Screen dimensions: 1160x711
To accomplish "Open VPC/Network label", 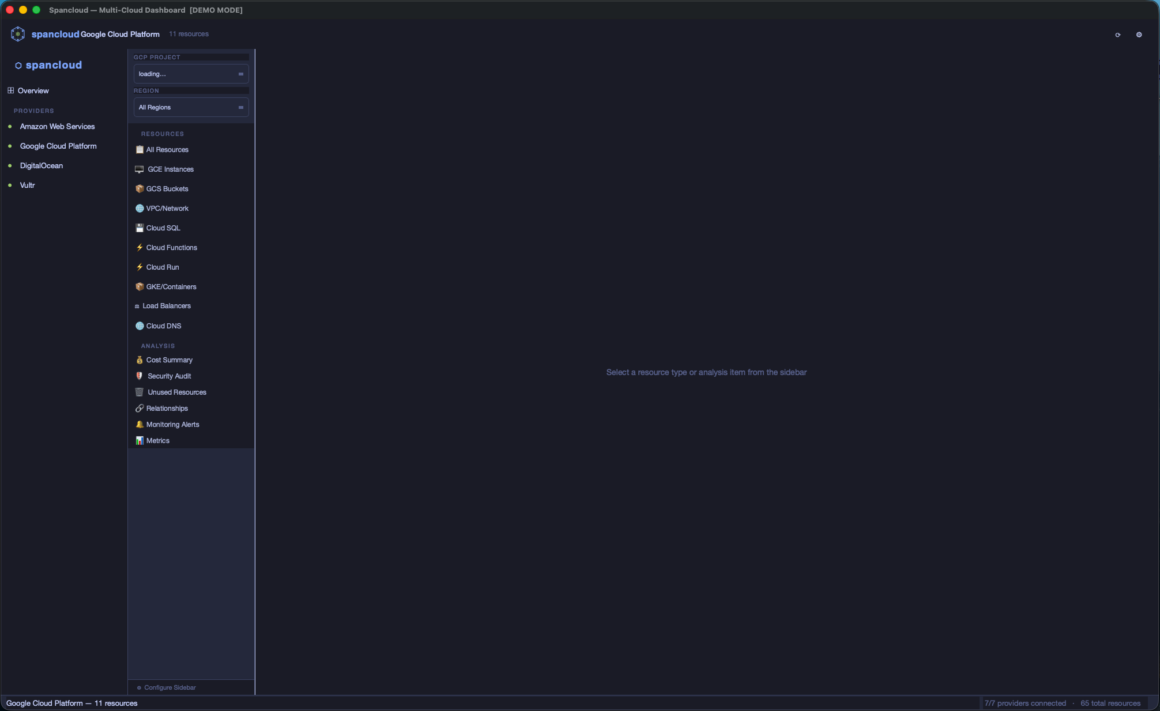I will [x=167, y=209].
